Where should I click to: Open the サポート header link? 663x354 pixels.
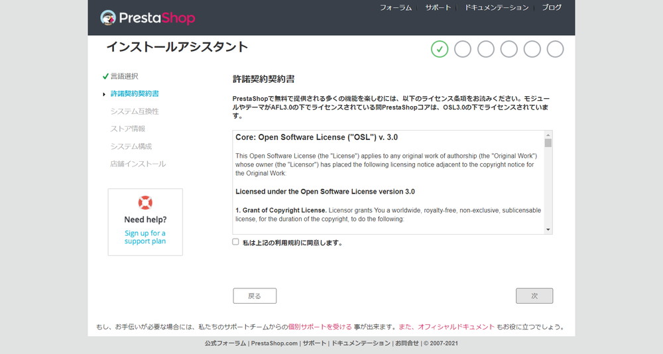tap(438, 7)
